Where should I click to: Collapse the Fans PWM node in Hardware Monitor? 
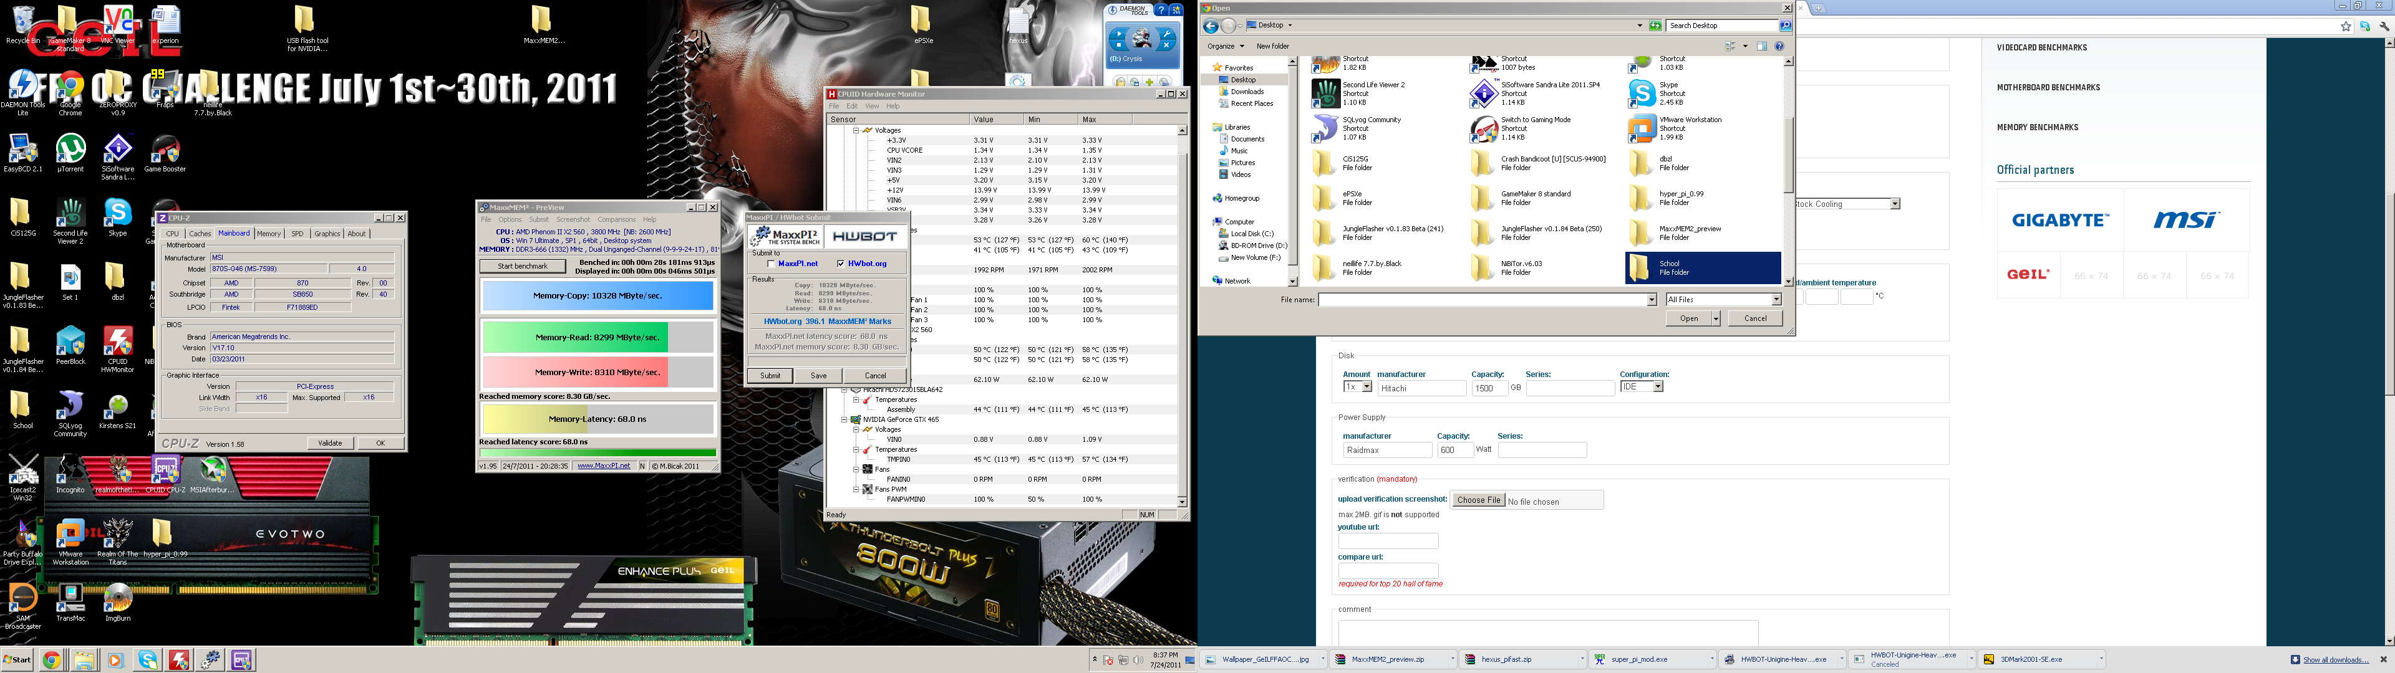point(857,490)
